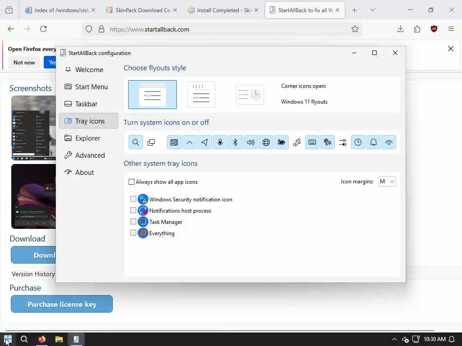Screen dimensions: 462x346
Task: Switch to Index of /windows tab
Action: 60,10
